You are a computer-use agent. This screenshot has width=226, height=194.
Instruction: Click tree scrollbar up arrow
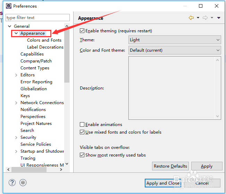[67, 26]
